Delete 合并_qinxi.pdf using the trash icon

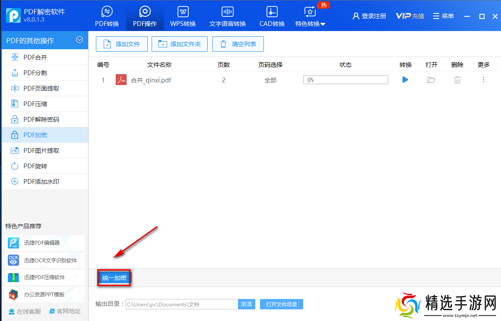click(457, 79)
